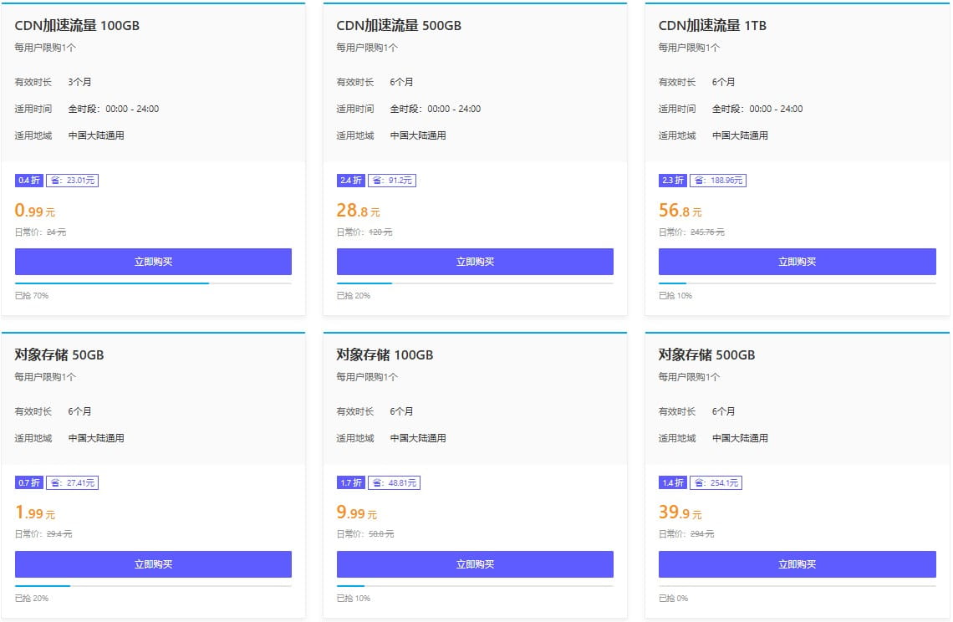953x622 pixels.
Task: Click 立即购买 on the CDN加速流量 100GB card
Action: pyautogui.click(x=153, y=261)
